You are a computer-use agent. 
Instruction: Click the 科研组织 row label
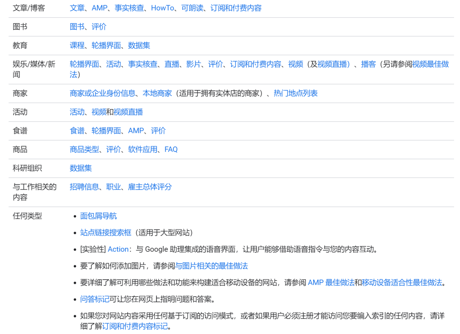(27, 168)
